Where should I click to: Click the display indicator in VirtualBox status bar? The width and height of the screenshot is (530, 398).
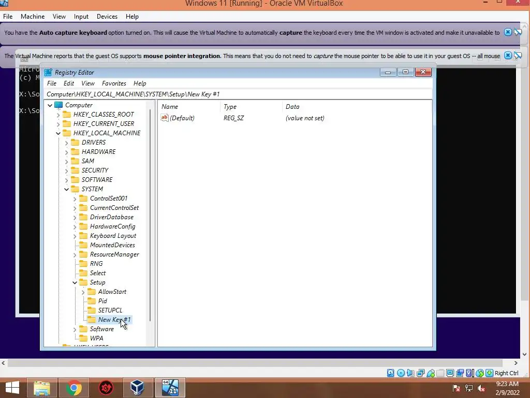(450, 373)
